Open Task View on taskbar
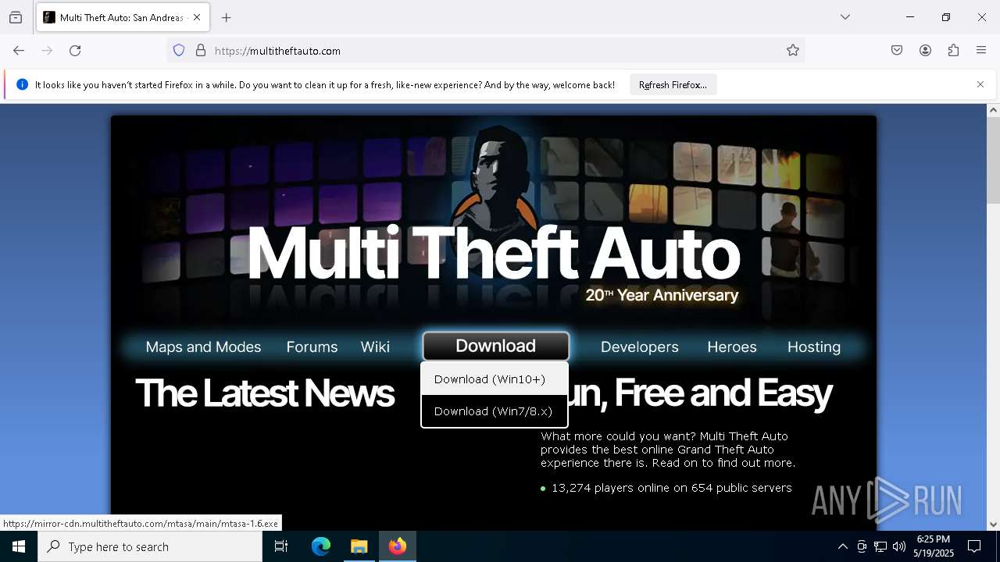This screenshot has height=562, width=1000. [x=281, y=546]
